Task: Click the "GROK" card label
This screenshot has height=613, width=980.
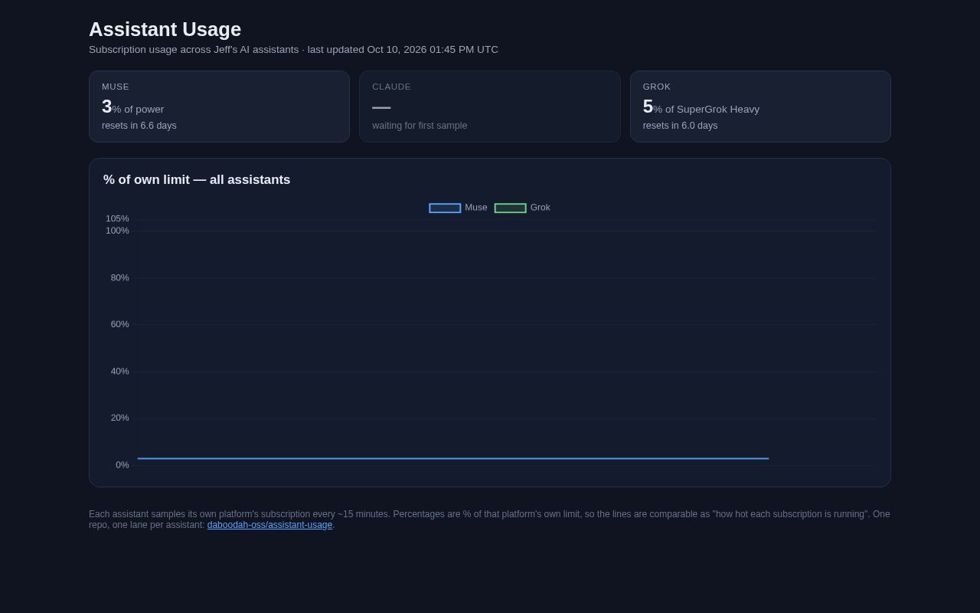Action: pyautogui.click(x=657, y=87)
